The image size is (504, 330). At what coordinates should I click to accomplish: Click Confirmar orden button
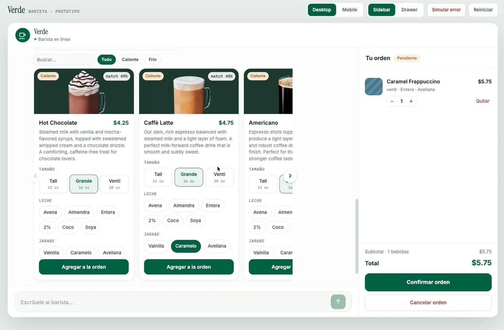point(428,282)
